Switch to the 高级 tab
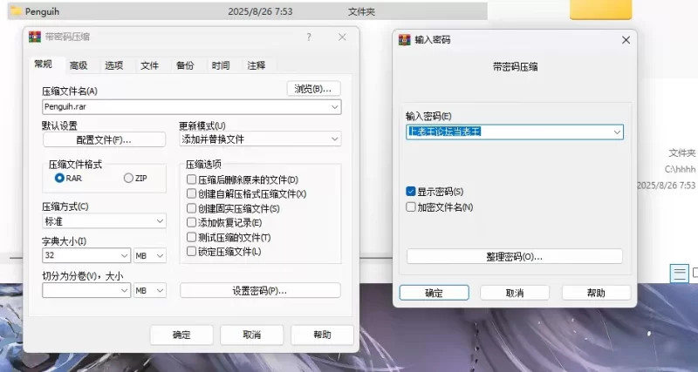Viewport: 698px width, 372px height. coord(79,66)
